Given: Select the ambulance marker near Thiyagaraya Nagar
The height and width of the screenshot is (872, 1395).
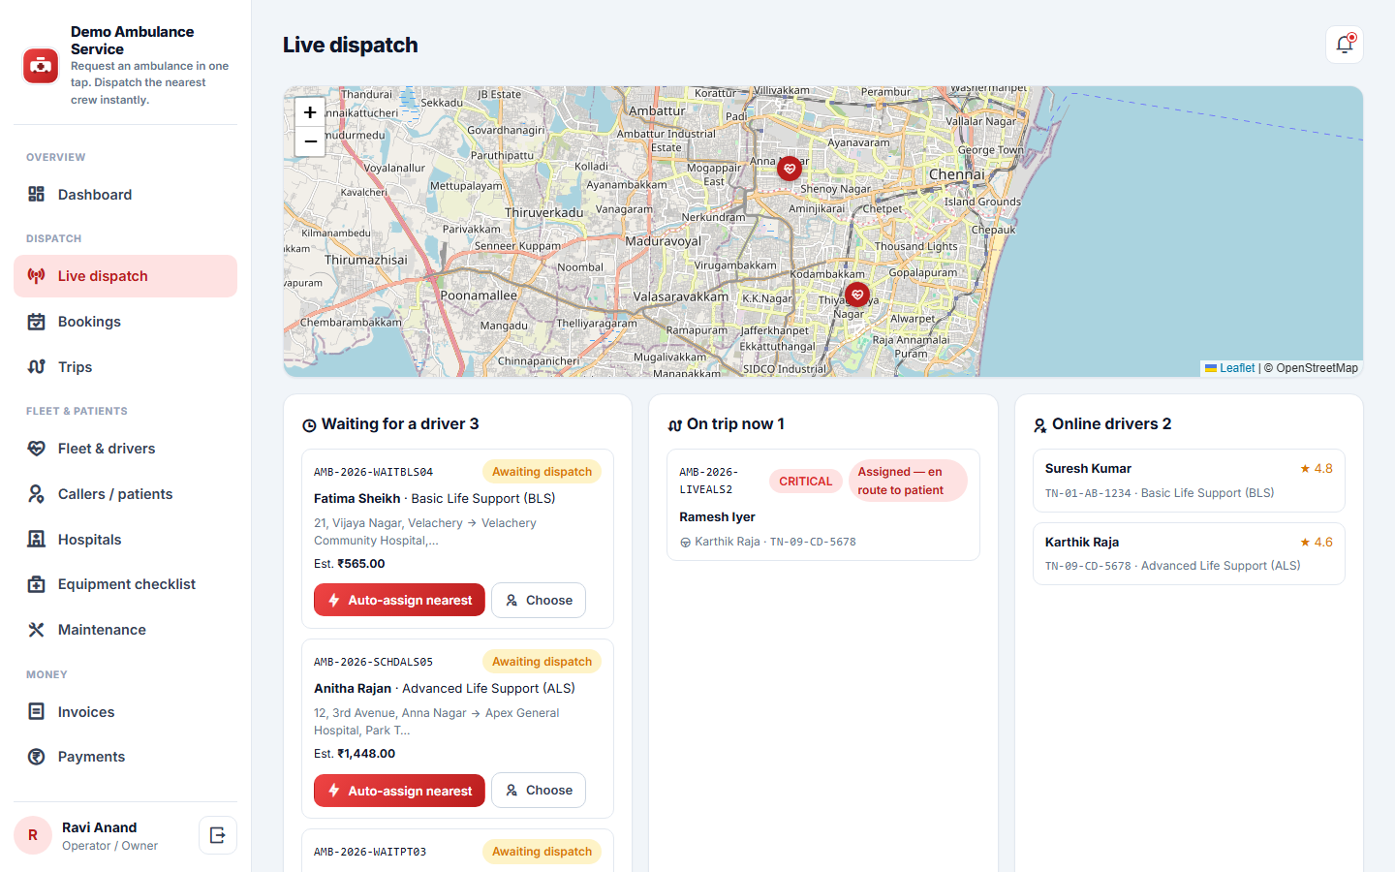Looking at the screenshot, I should coord(857,295).
